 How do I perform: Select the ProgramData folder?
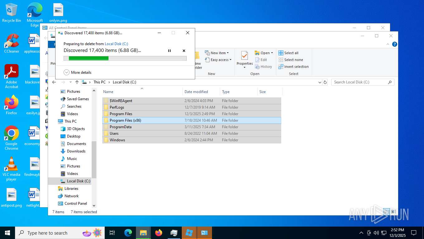pos(192,127)
